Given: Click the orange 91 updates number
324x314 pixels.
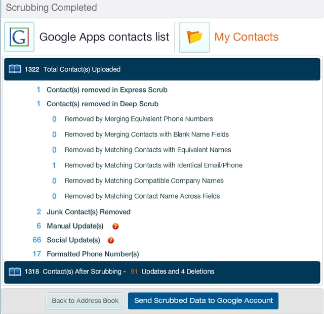Looking at the screenshot, I should tap(134, 272).
